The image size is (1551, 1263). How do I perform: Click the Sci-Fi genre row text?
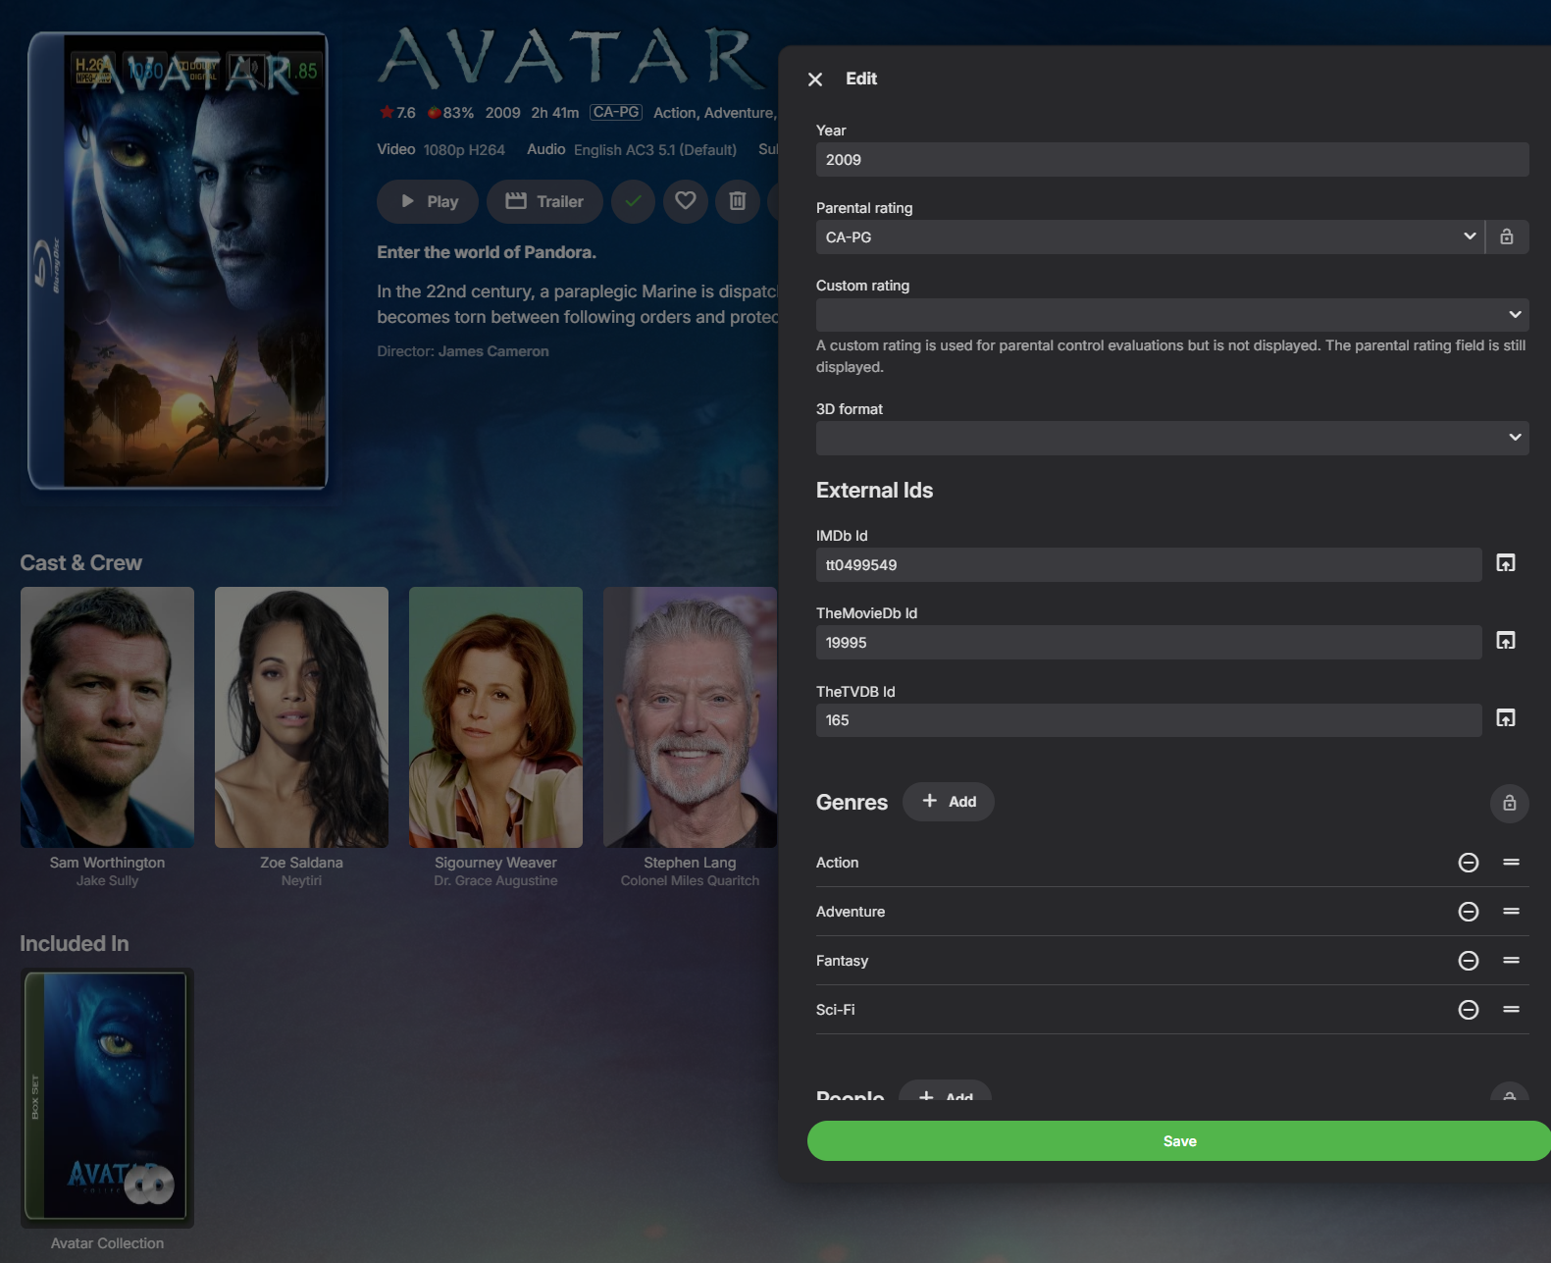[x=835, y=1010]
